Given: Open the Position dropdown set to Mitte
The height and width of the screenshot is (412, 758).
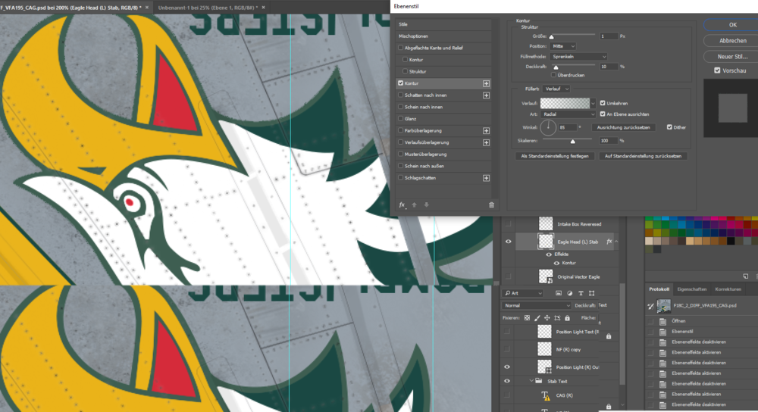Looking at the screenshot, I should point(562,46).
